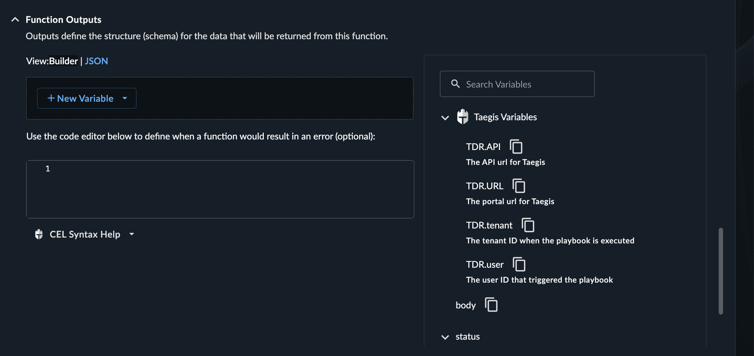Collapse the Function Outputs section
The width and height of the screenshot is (754, 356).
pyautogui.click(x=15, y=20)
